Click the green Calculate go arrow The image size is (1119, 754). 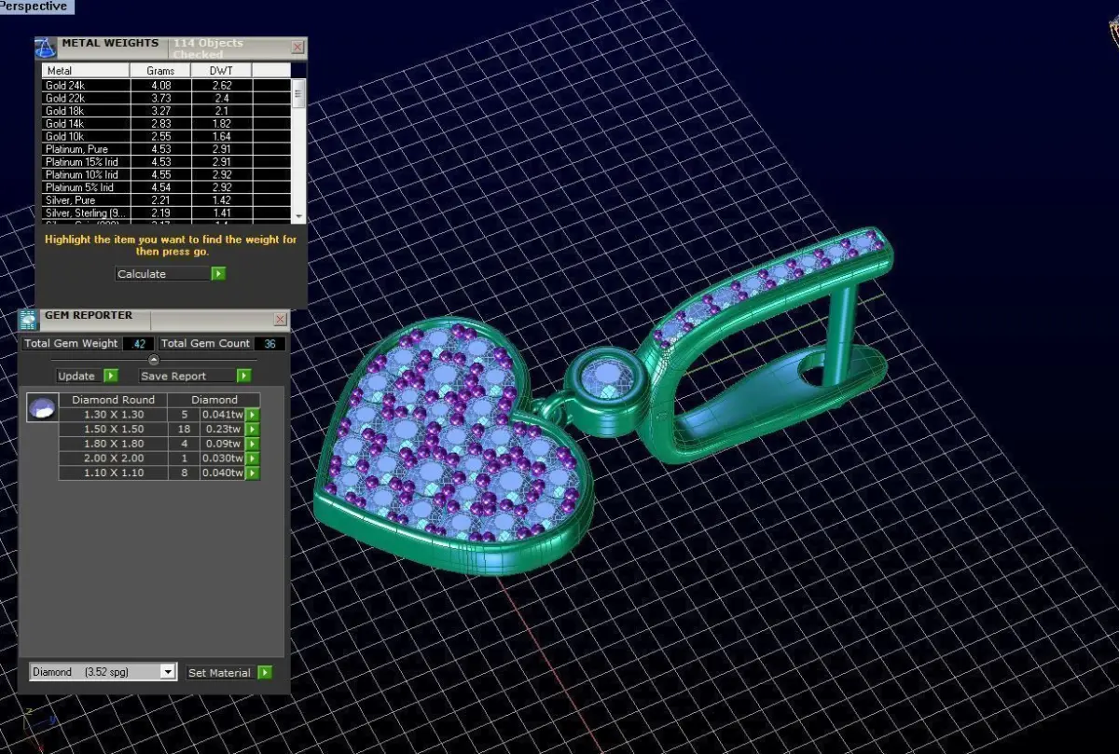tap(218, 274)
